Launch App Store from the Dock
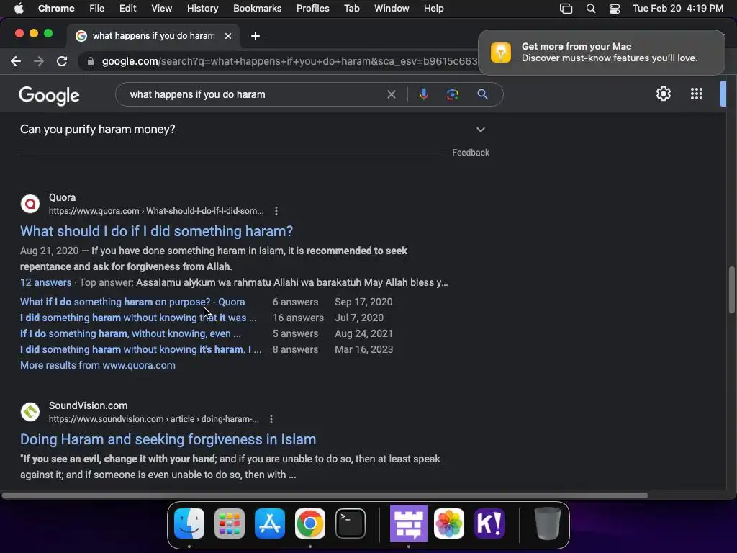 tap(270, 523)
